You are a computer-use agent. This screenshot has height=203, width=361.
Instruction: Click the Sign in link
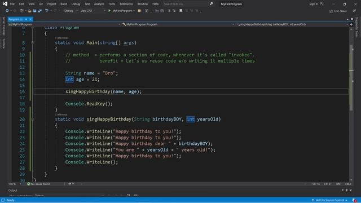tap(314, 4)
